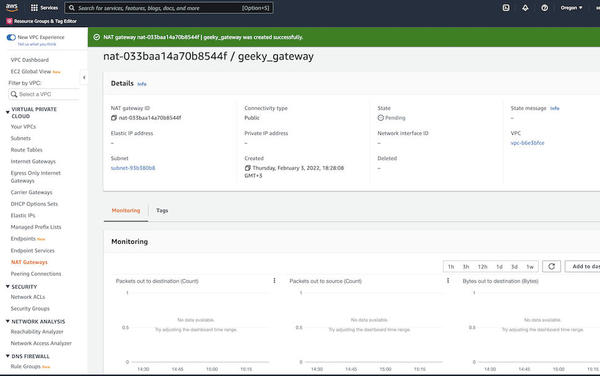The width and height of the screenshot is (600, 376).
Task: Go to Elastic IPs
Action: (x=23, y=215)
